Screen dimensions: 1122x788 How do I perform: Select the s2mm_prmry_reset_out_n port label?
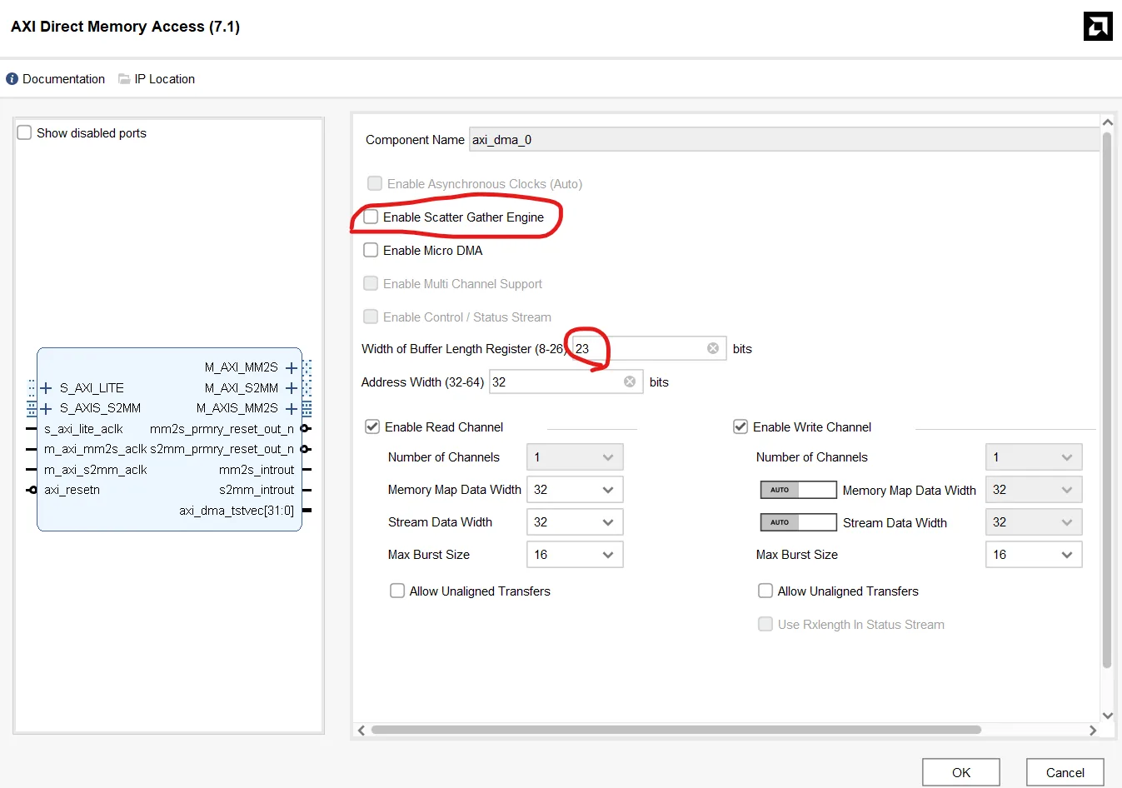tap(222, 449)
